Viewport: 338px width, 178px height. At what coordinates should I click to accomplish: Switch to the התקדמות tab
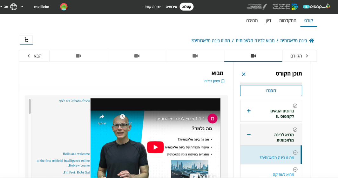pos(287,21)
